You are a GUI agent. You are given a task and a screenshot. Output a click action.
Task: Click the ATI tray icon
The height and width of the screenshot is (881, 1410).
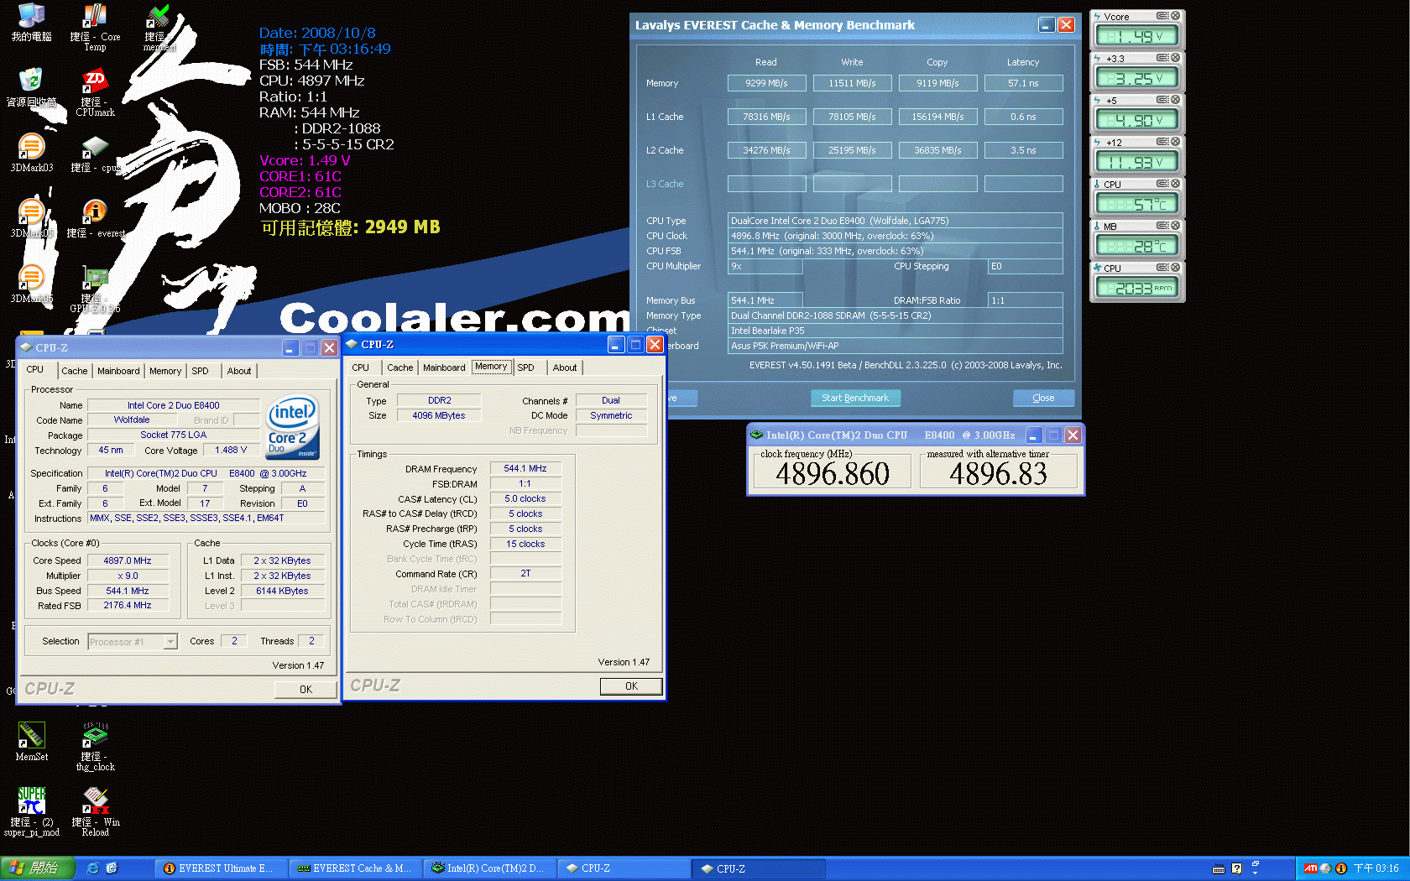pyautogui.click(x=1310, y=868)
